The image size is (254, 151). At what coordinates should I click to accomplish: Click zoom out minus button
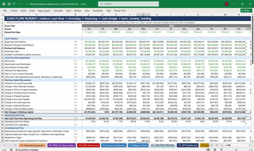[x=226, y=150]
